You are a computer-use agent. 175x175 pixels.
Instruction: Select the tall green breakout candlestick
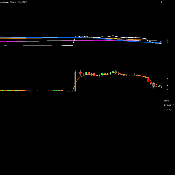click(75, 82)
